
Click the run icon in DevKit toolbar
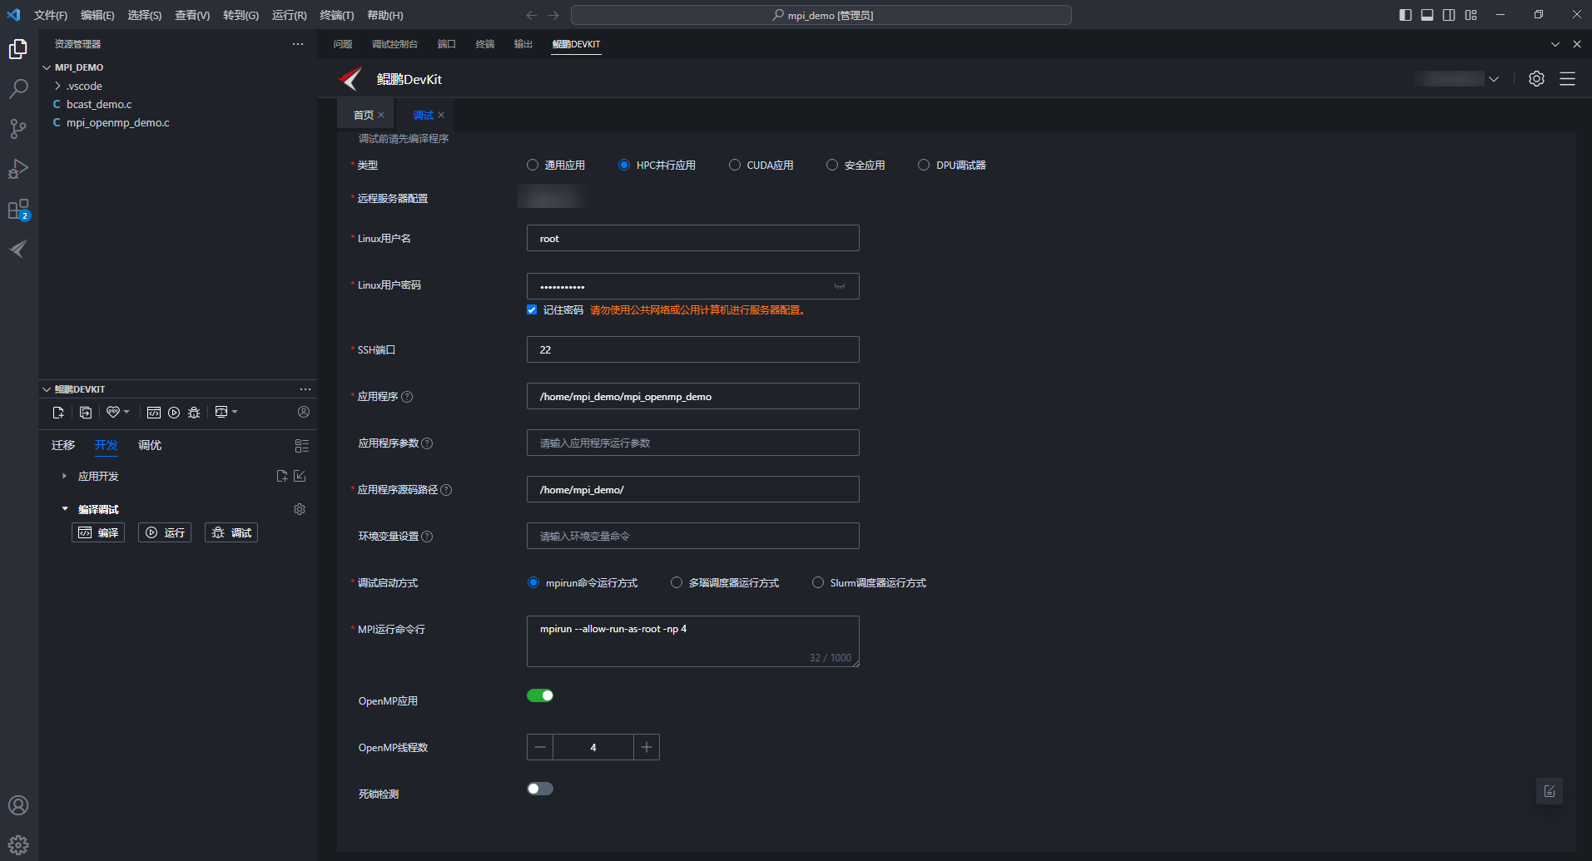point(174,413)
